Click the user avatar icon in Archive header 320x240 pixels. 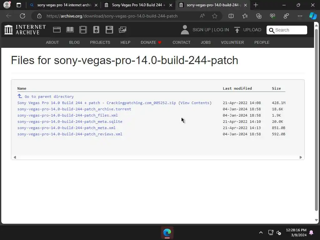[185, 30]
